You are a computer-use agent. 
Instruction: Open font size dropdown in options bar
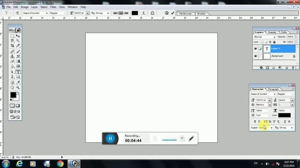[88, 13]
